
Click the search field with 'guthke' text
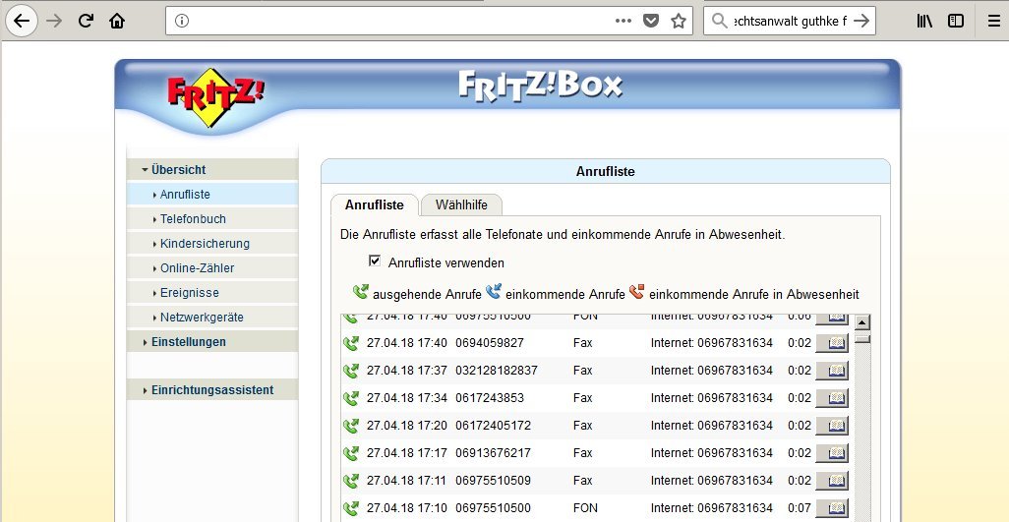790,22
